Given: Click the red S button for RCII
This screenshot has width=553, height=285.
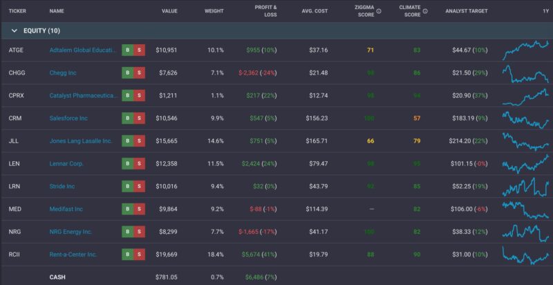Looking at the screenshot, I should tap(140, 255).
